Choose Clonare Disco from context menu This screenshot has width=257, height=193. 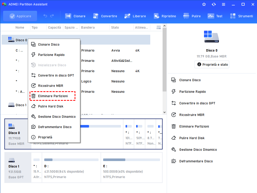(x=54, y=45)
